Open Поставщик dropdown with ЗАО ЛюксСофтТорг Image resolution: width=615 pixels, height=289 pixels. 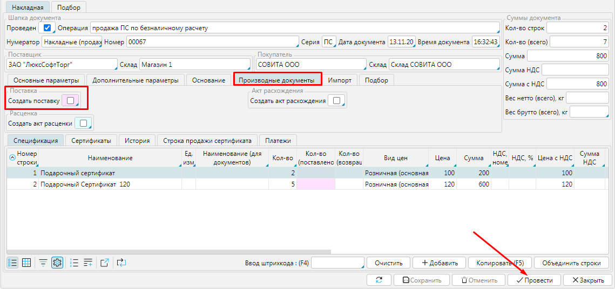point(62,65)
